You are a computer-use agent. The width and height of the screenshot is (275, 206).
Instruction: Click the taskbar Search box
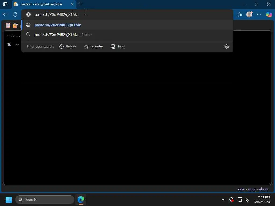tap(45, 200)
